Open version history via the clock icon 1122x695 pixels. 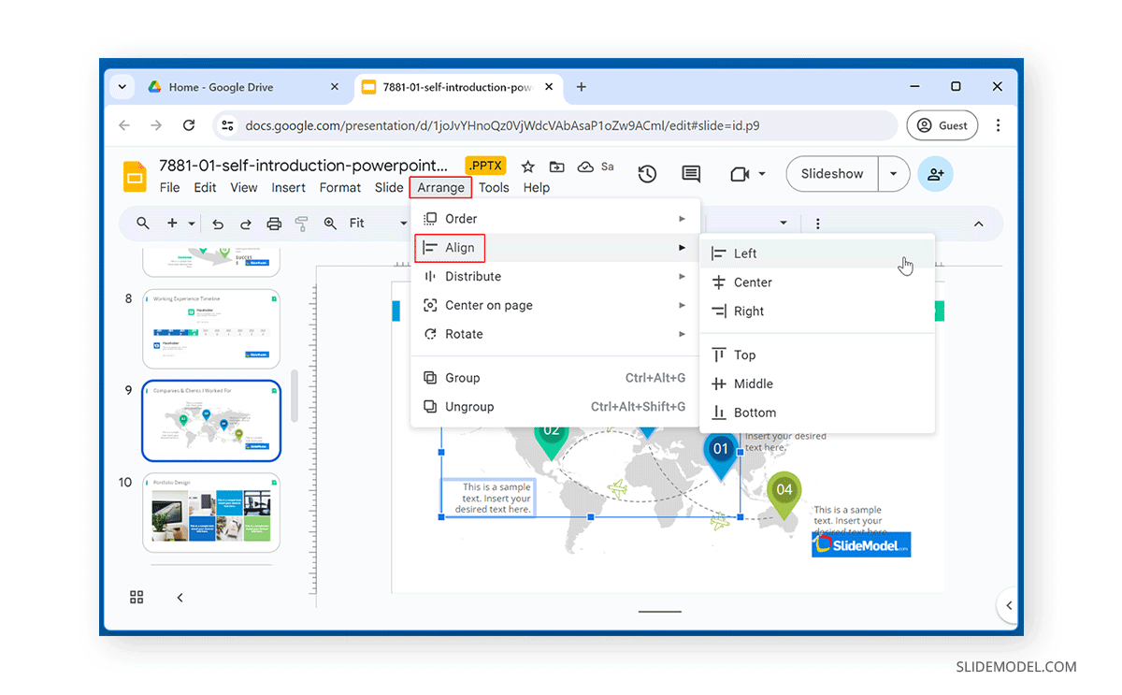[646, 173]
